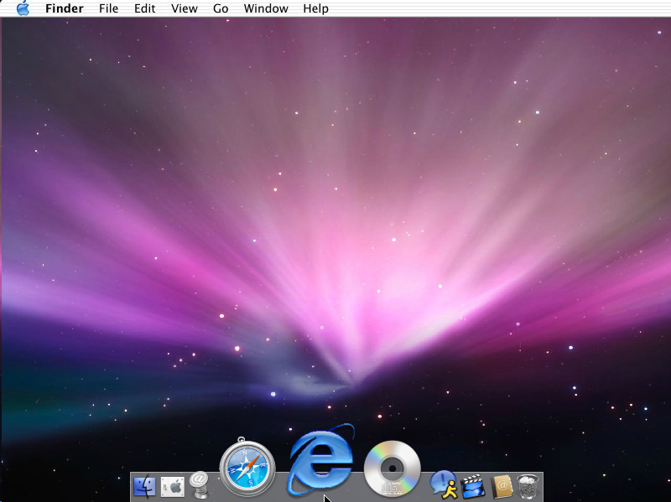Open the Edit menu
This screenshot has height=502, width=671.
(144, 8)
